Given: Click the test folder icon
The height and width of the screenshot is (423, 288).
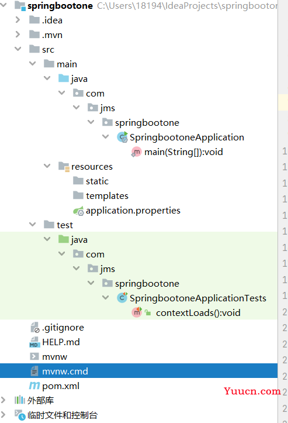Looking at the screenshot, I should [x=49, y=224].
